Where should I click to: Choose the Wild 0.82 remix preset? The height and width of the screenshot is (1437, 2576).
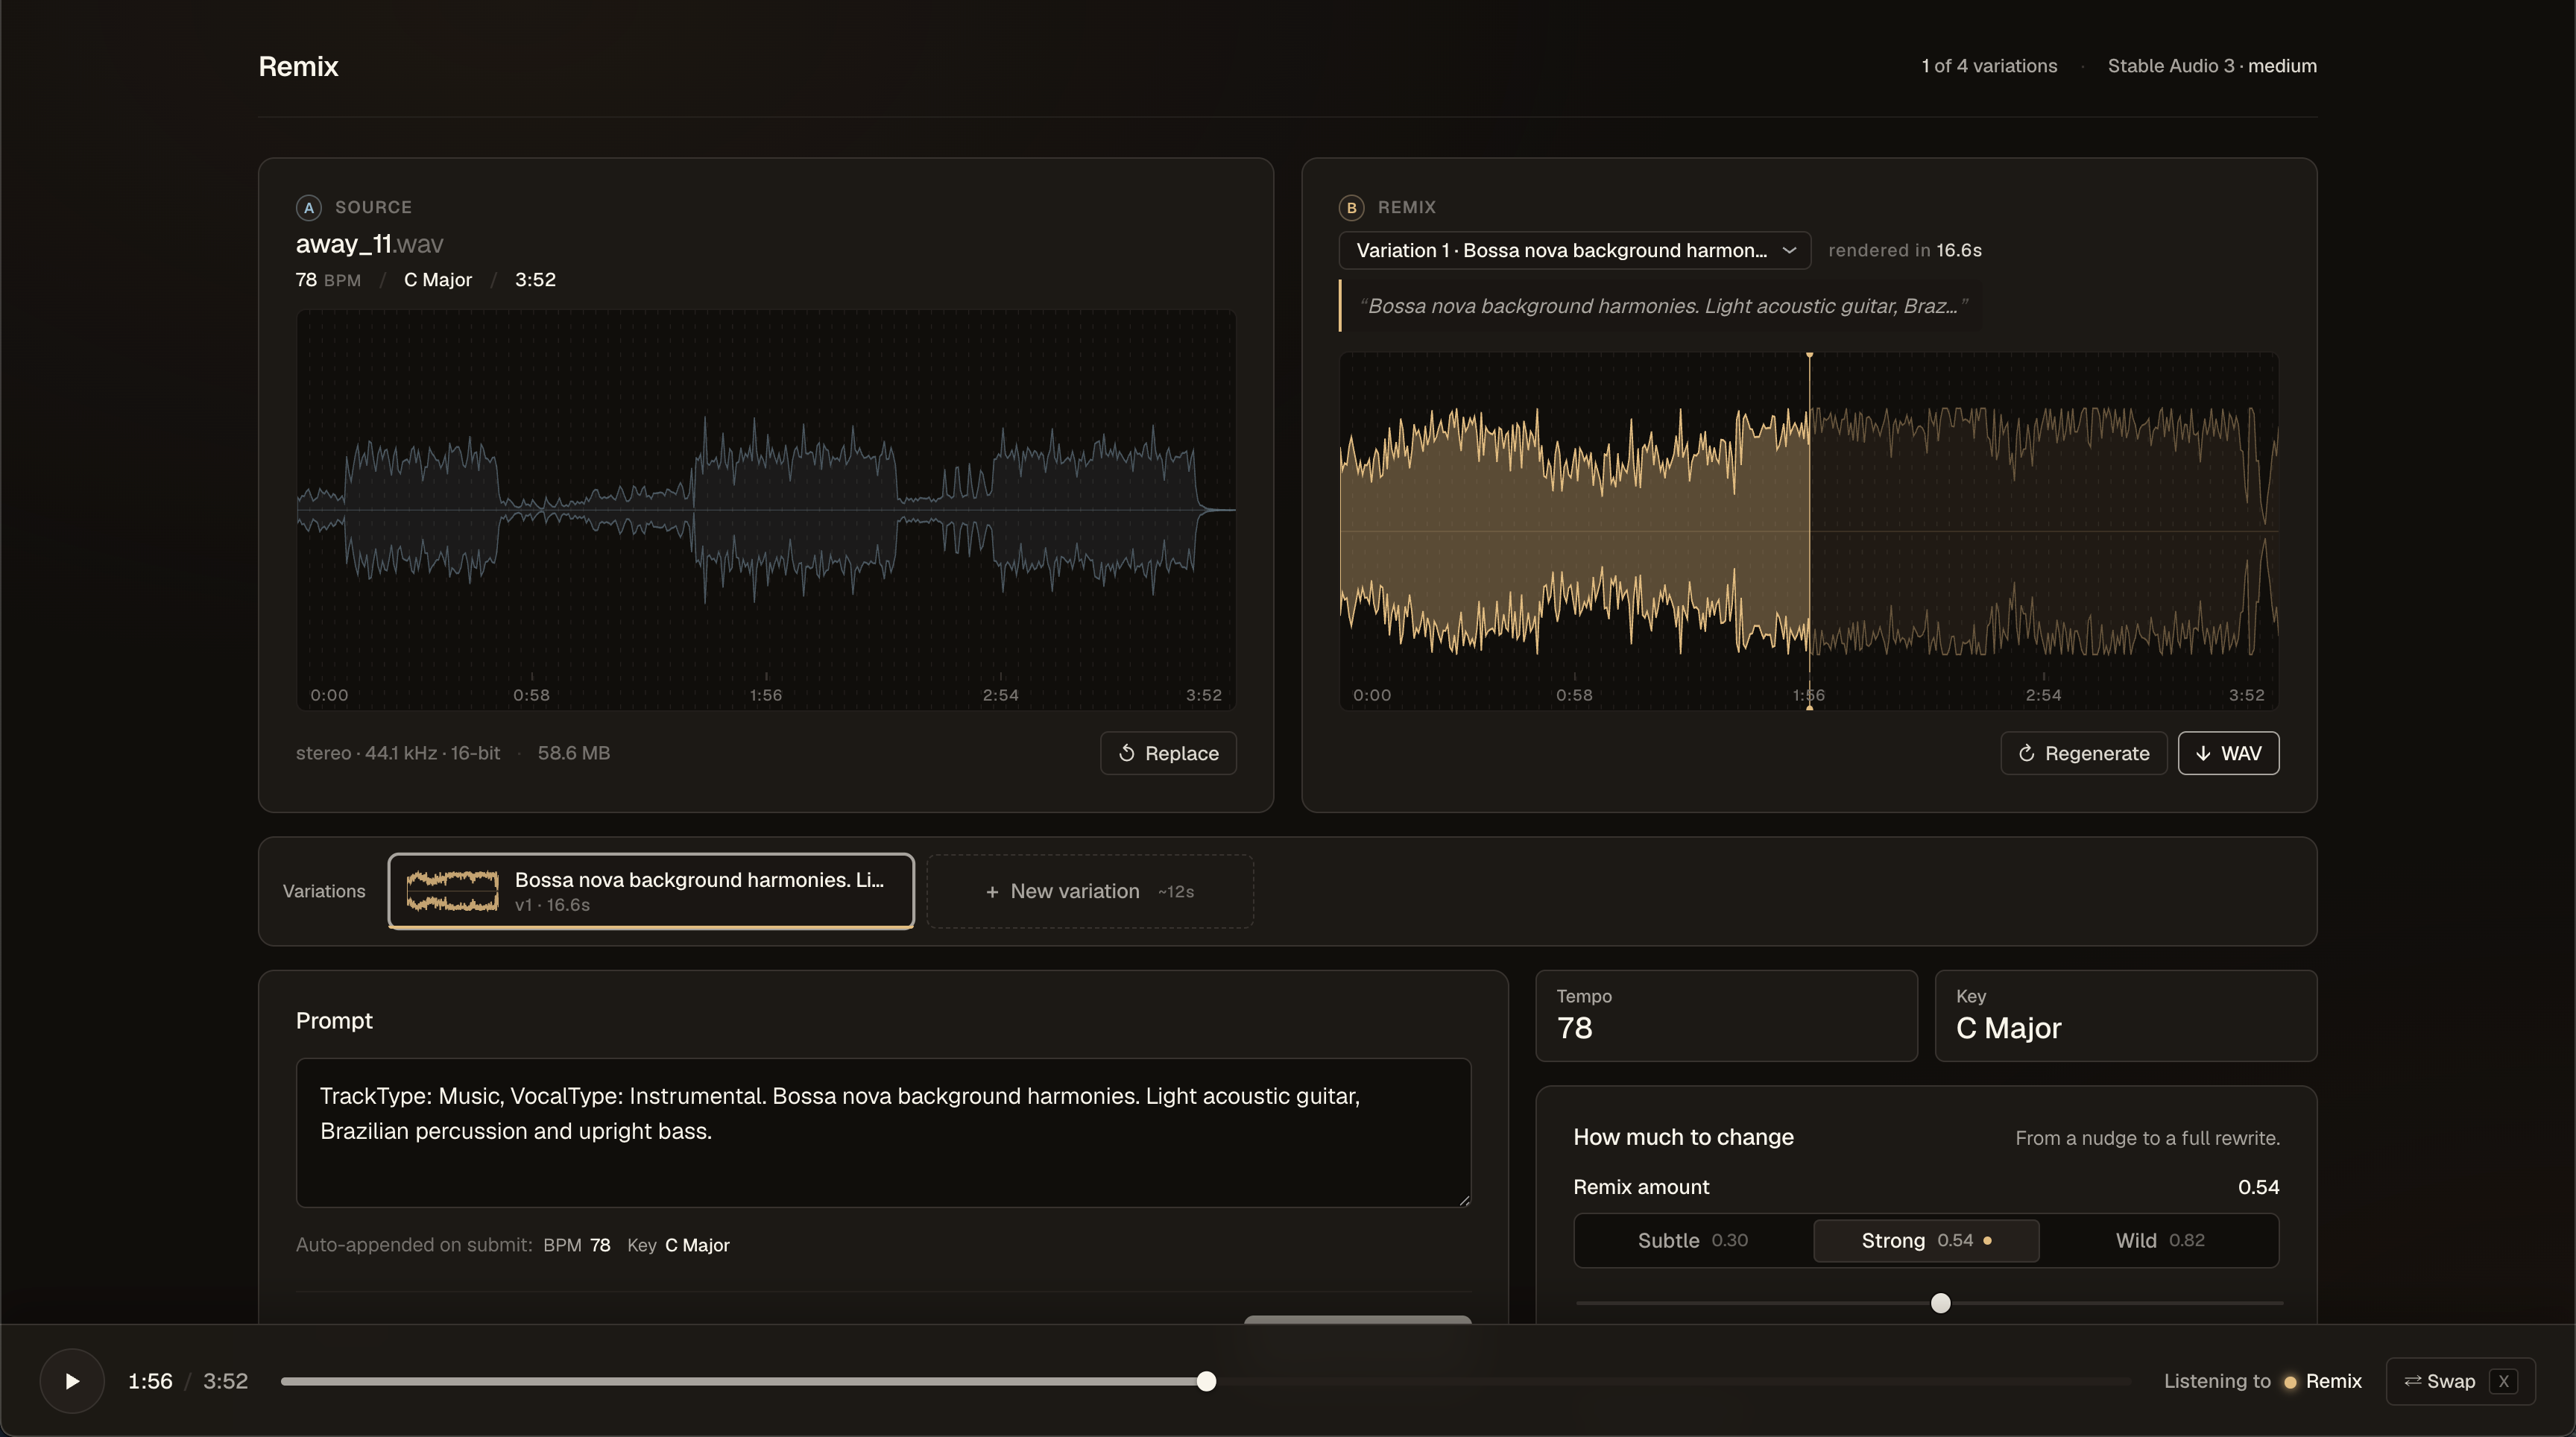click(x=2160, y=1240)
